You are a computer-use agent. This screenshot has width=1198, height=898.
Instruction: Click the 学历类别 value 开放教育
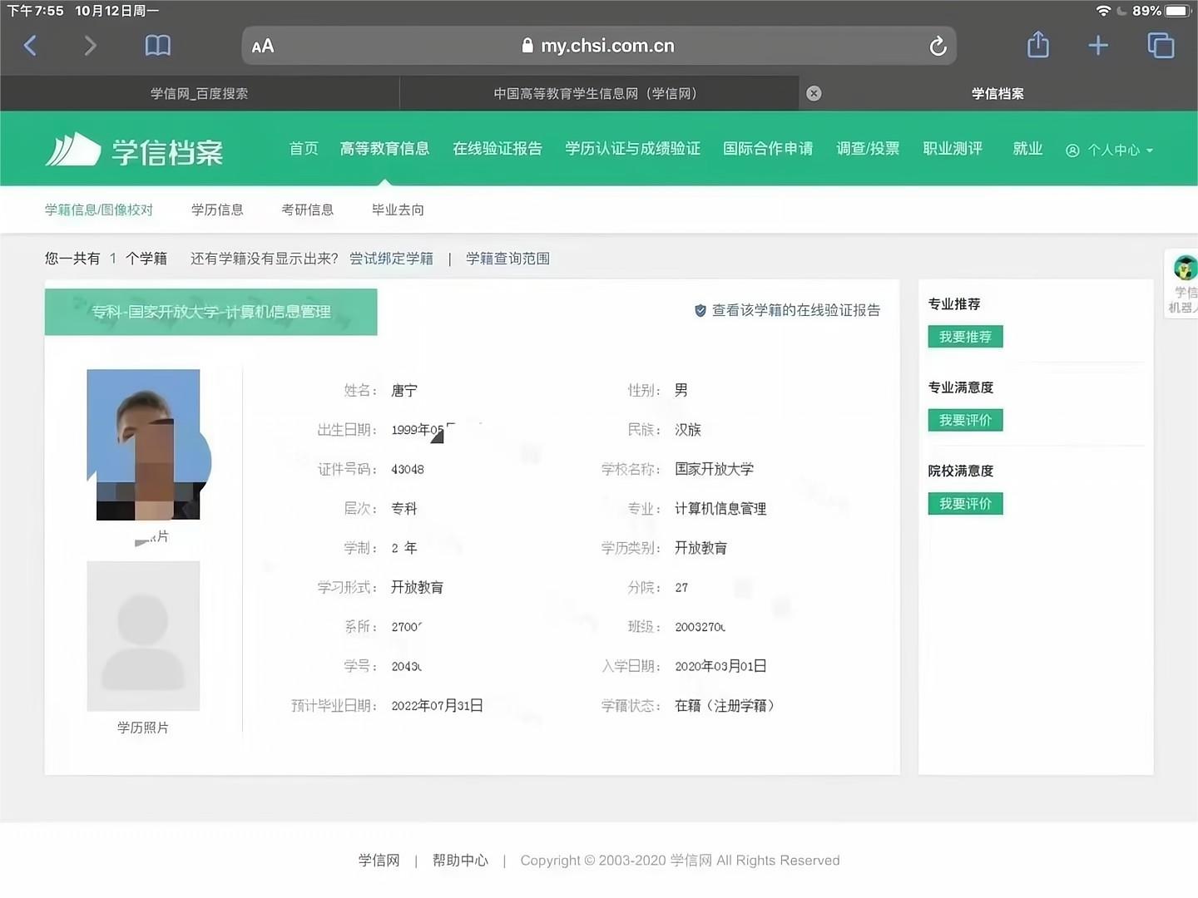(x=701, y=548)
